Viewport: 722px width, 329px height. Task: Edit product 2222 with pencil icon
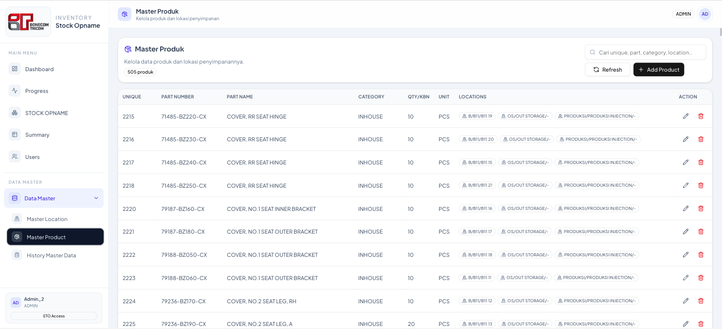(686, 255)
